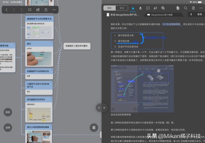This screenshot has width=205, height=143.
Task: Open the bookmarks icon in document toolbar
Action: coord(193,8)
